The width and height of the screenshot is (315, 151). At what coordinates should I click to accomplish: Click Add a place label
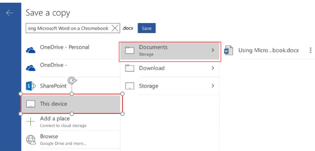click(55, 119)
